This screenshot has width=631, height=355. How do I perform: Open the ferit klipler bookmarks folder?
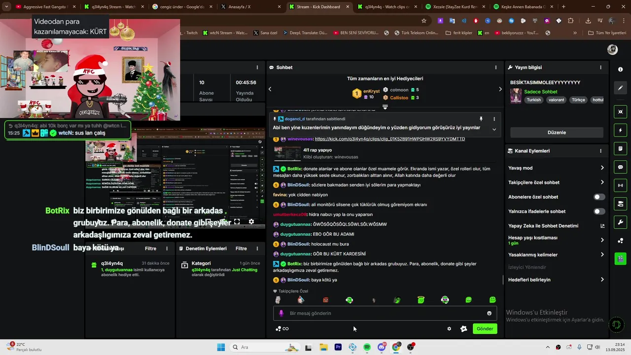(458, 33)
